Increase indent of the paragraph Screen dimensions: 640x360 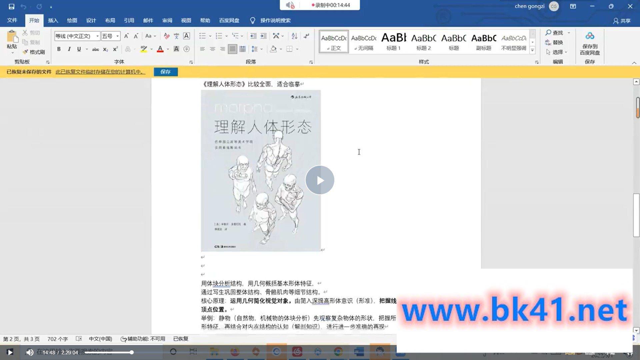click(263, 36)
